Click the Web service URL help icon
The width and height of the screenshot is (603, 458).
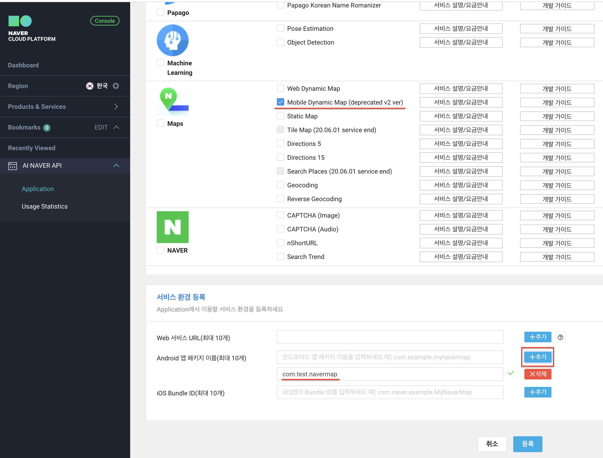coord(560,337)
